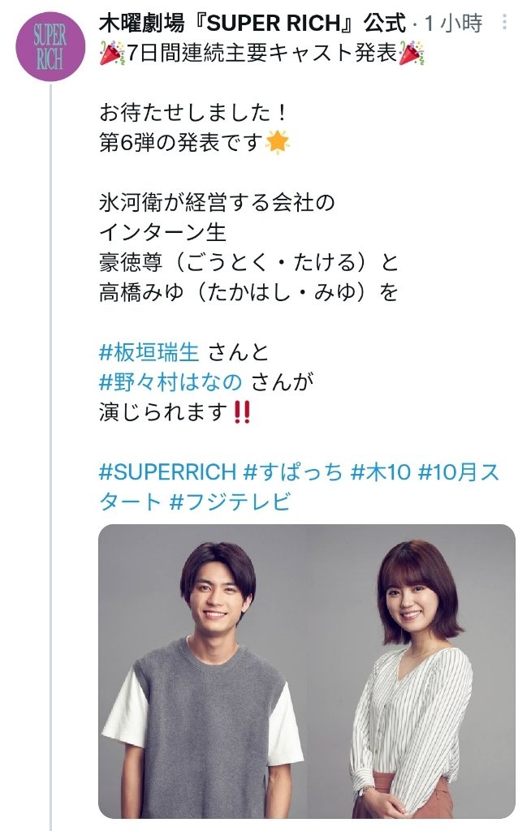
Task: Tap the party popper emoji after キャスト発表
Action: [411, 53]
